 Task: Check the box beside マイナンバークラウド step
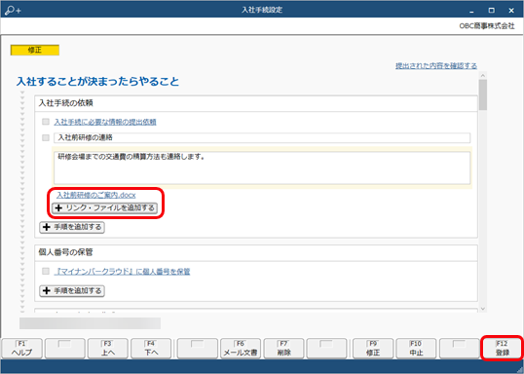[46, 272]
